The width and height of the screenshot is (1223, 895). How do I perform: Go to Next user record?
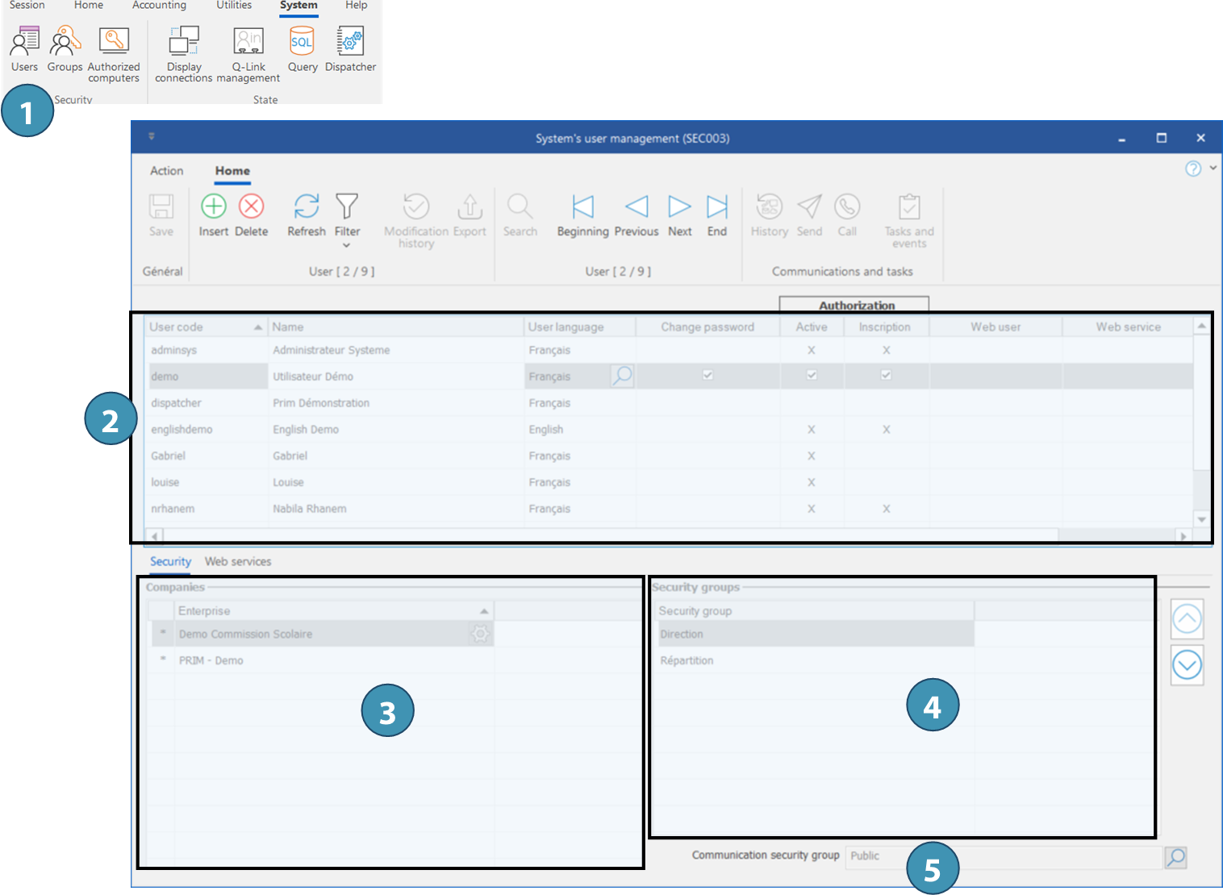tap(679, 206)
